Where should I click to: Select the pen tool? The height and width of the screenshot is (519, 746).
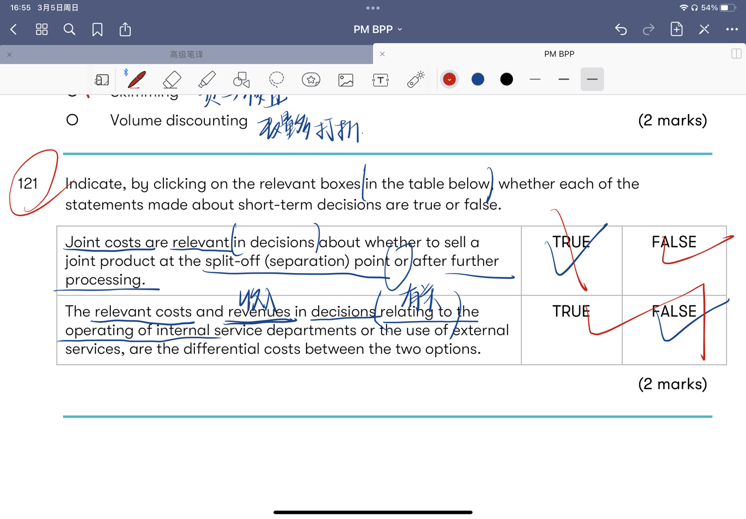pyautogui.click(x=136, y=80)
